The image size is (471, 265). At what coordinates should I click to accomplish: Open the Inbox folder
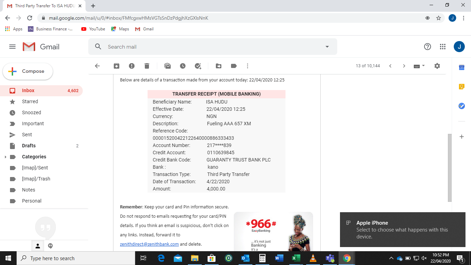tap(41, 90)
